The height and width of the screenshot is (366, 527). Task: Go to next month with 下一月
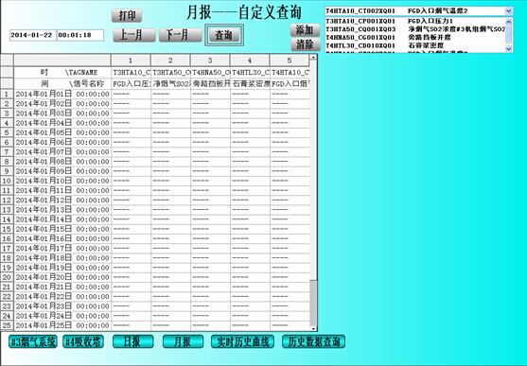click(x=180, y=35)
